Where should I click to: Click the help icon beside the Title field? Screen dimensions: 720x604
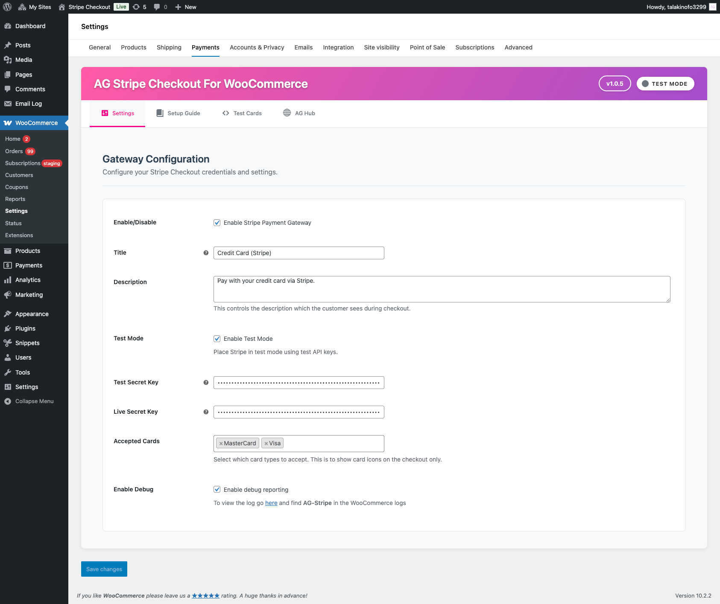[x=206, y=253]
